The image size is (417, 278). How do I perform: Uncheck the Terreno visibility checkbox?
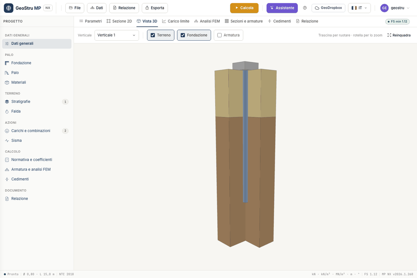coord(153,35)
